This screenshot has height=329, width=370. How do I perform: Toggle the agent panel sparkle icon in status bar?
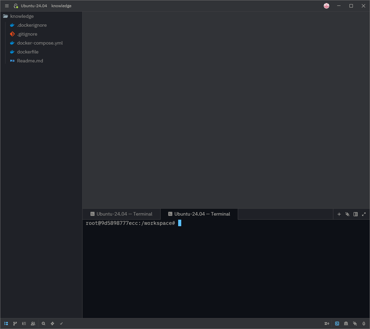click(355, 324)
